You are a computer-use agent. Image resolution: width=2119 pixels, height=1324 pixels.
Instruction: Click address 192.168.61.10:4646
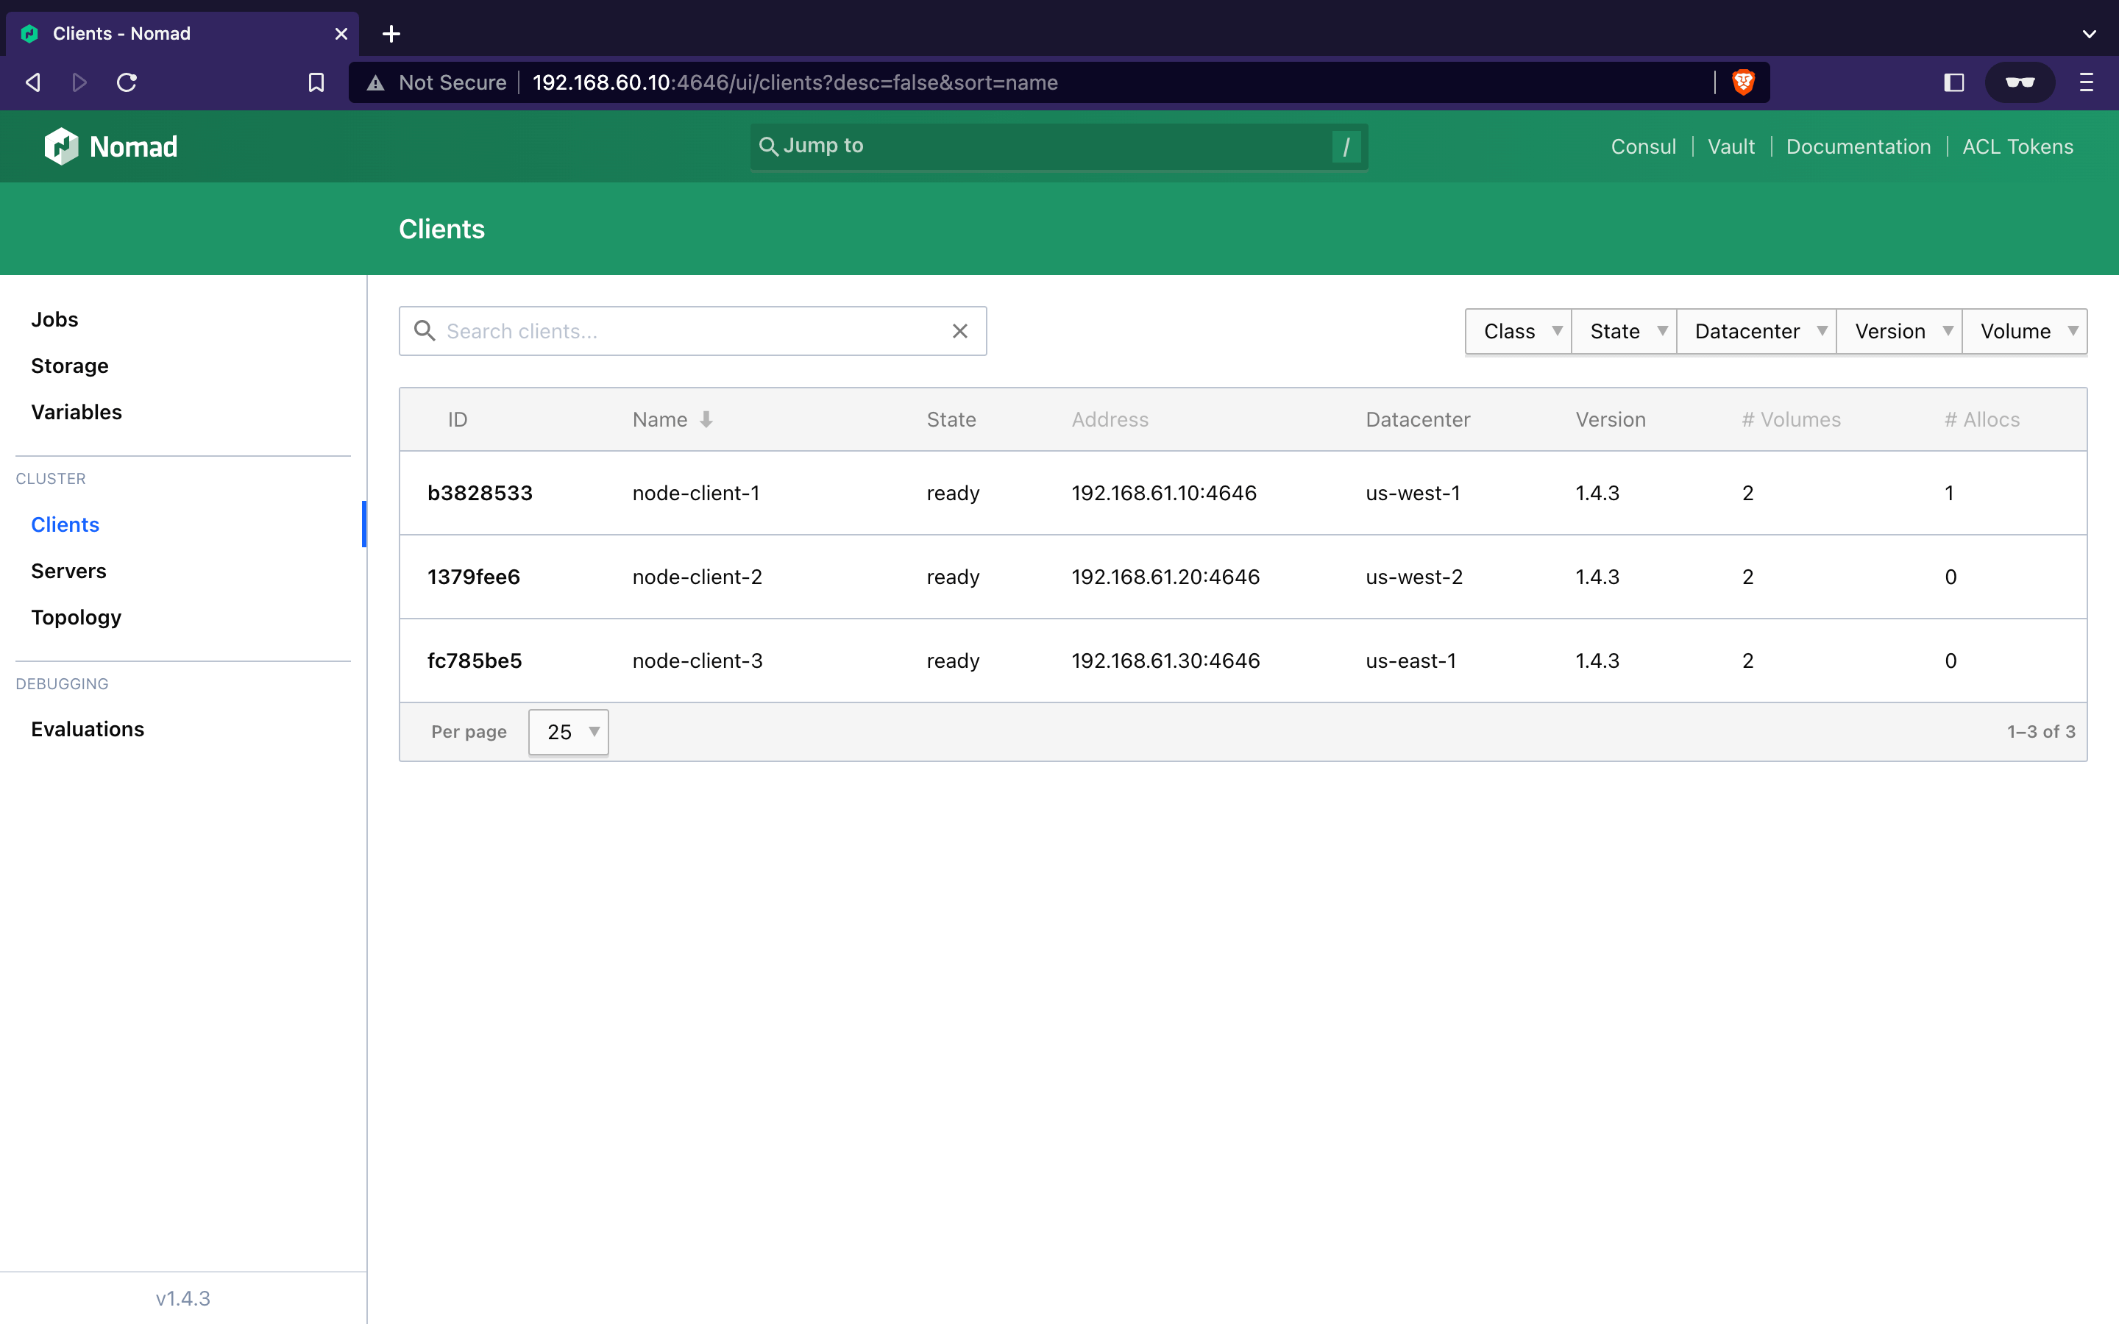click(x=1164, y=493)
